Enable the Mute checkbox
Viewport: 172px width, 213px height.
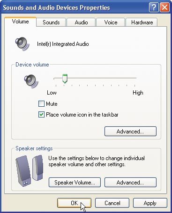[x=41, y=104]
